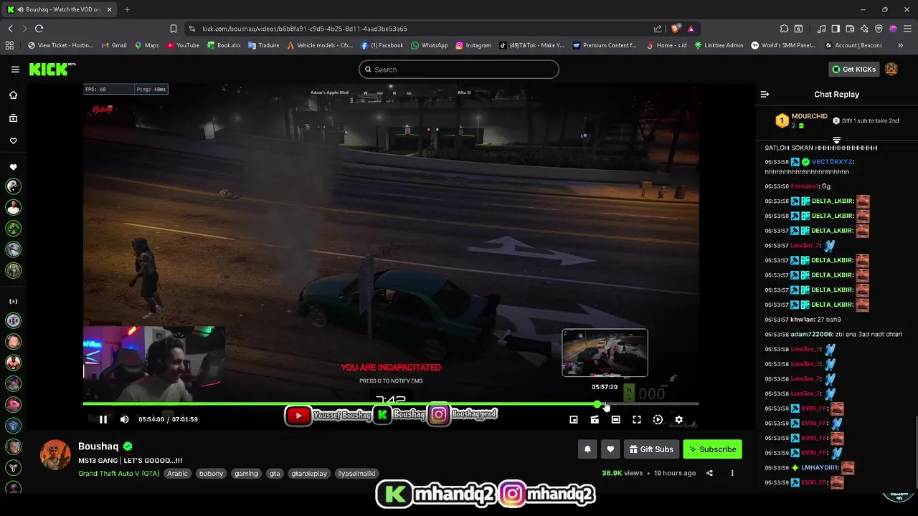Click the green Subscribe button
Viewport: 918px width, 516px height.
point(712,449)
